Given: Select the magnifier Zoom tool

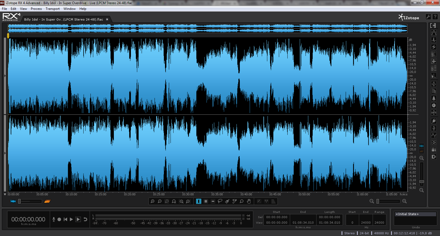Looking at the screenshot, I should (242, 201).
